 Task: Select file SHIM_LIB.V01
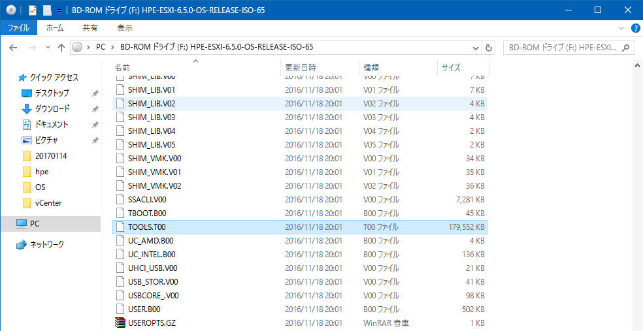pos(300,89)
